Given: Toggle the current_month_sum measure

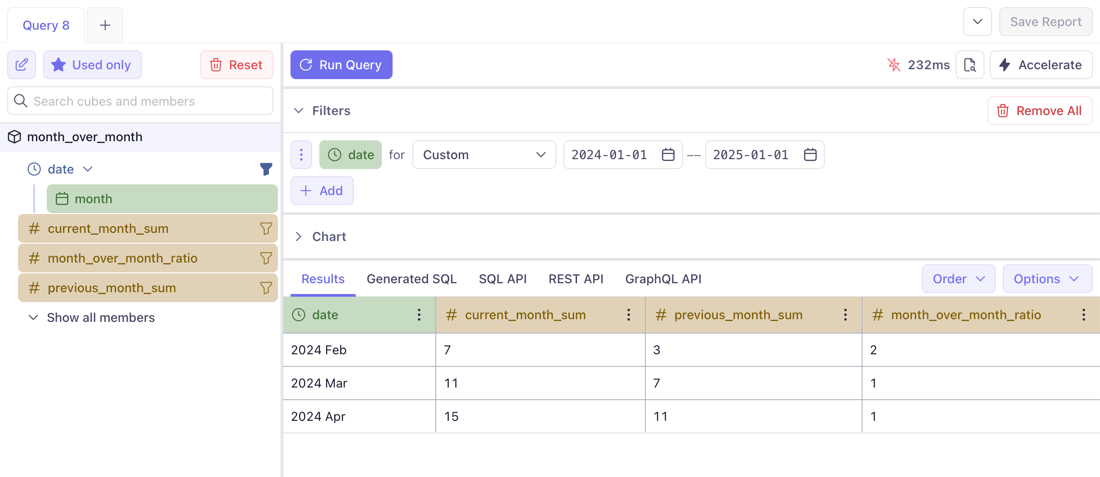Looking at the screenshot, I should point(148,228).
